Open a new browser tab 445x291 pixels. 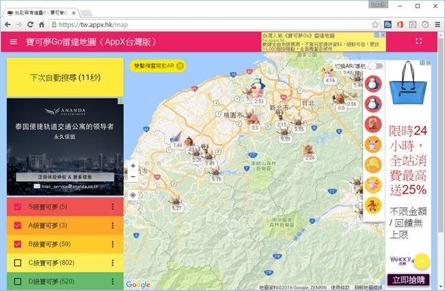pos(86,13)
